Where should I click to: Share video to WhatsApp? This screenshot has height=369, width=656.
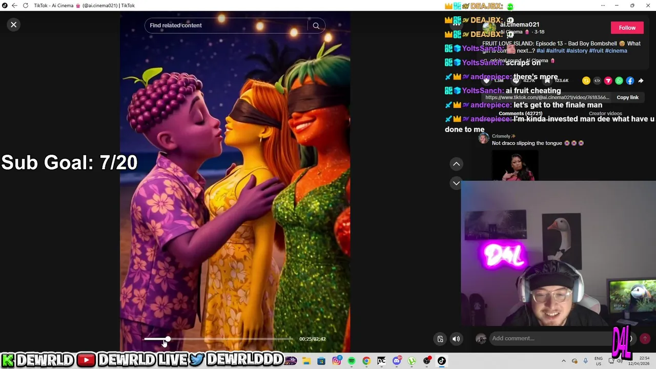click(x=619, y=80)
